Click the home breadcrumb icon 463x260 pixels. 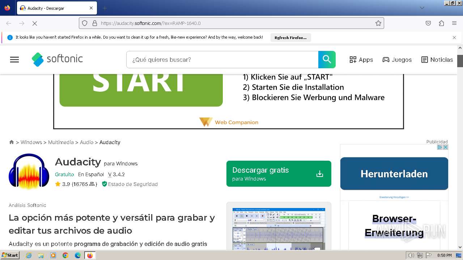coord(12,142)
